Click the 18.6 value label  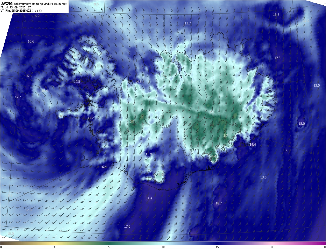pyautogui.click(x=149, y=199)
